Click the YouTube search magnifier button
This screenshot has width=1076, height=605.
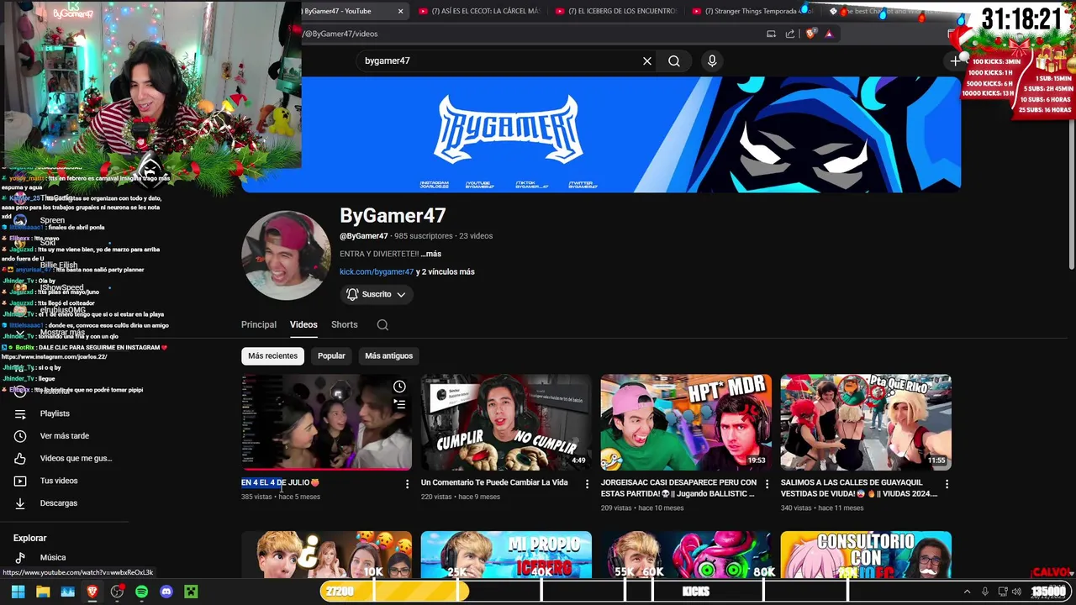674,60
